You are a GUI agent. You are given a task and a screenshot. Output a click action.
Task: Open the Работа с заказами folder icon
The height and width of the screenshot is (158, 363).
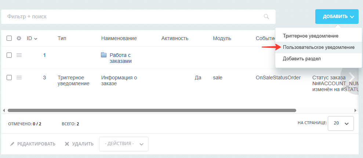tap(104, 55)
